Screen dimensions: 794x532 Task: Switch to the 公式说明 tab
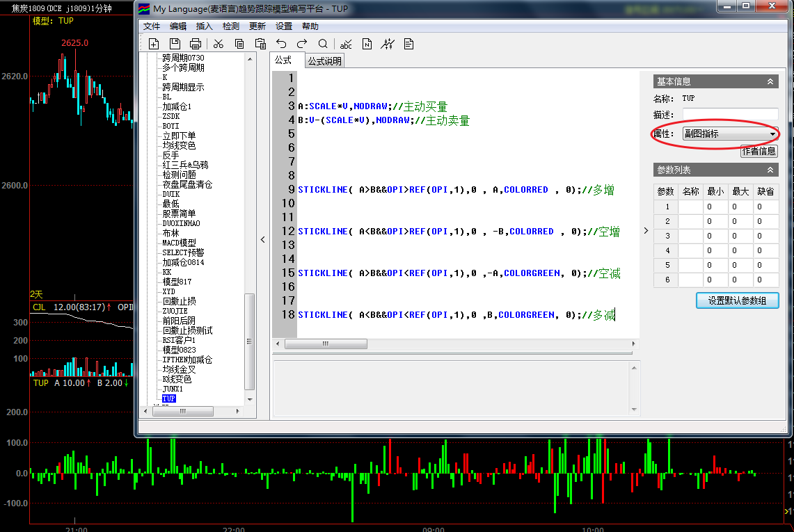[325, 61]
